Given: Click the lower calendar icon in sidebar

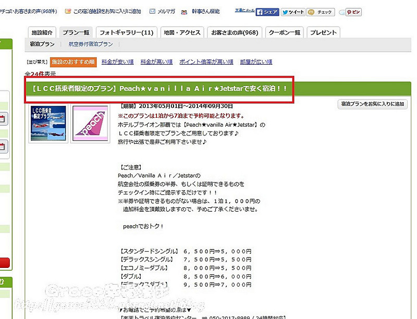Looking at the screenshot, I should coord(3,146).
